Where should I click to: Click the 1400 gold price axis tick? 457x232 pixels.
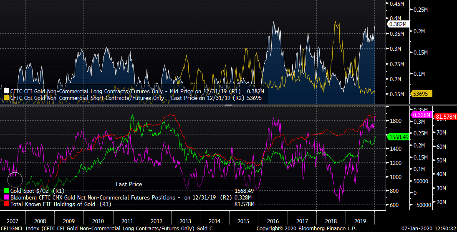pyautogui.click(x=396, y=149)
